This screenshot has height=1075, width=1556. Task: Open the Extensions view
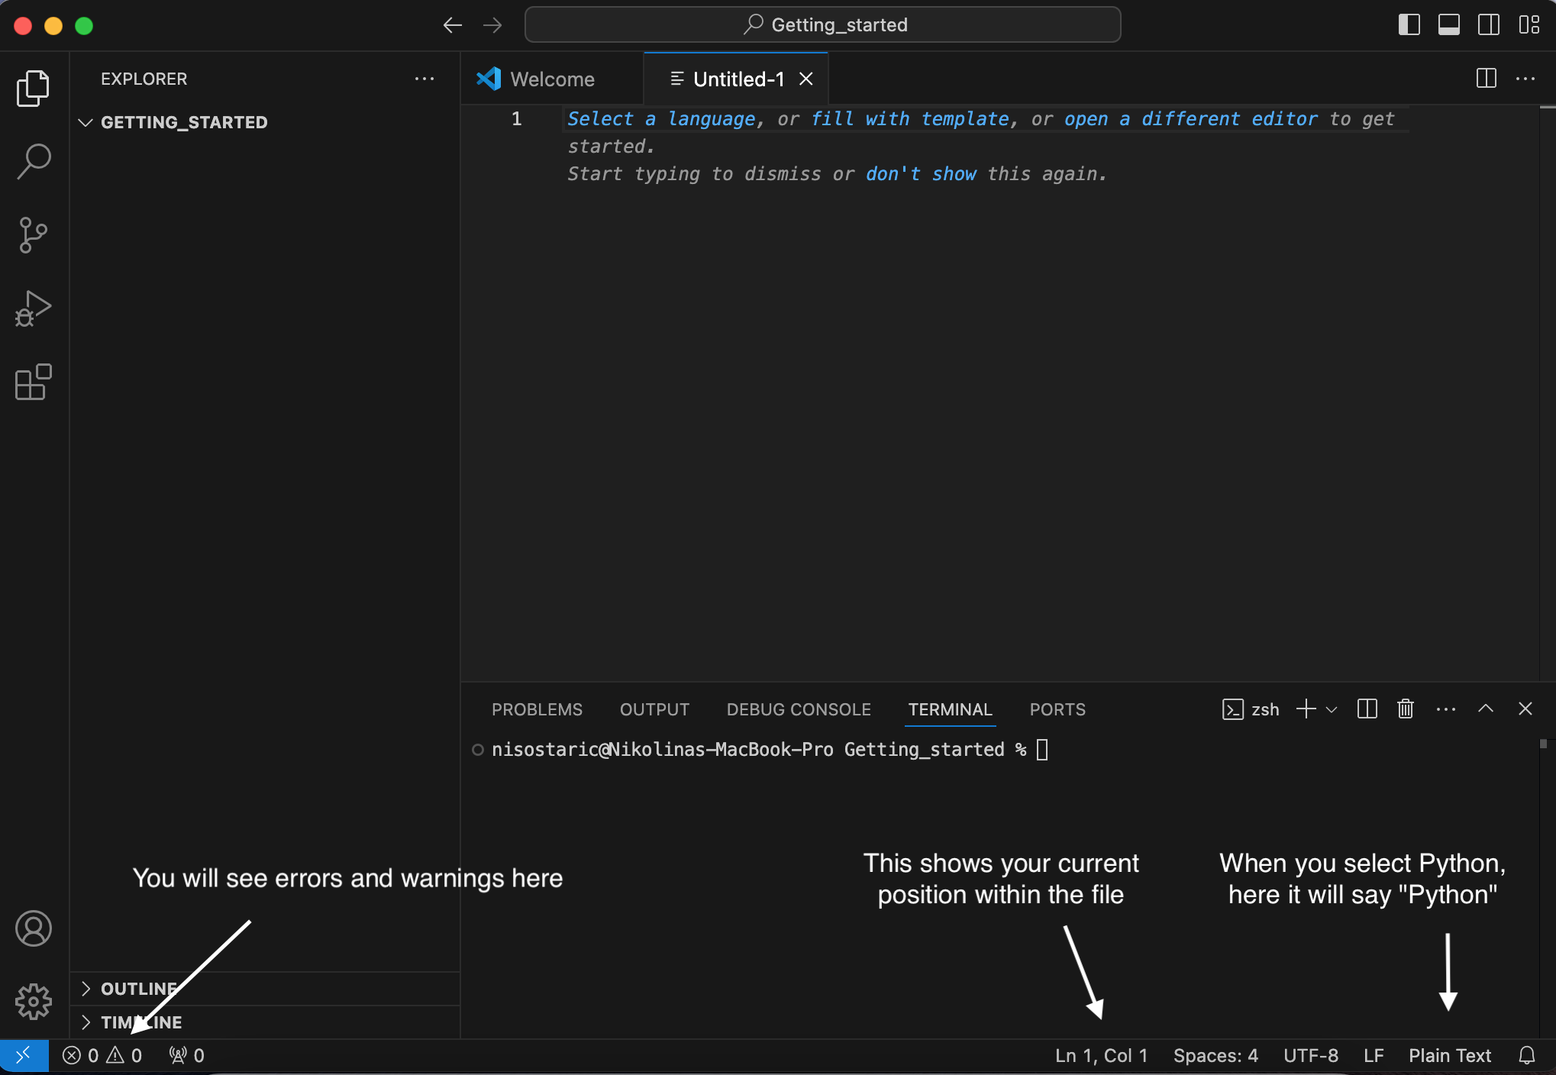click(x=34, y=382)
